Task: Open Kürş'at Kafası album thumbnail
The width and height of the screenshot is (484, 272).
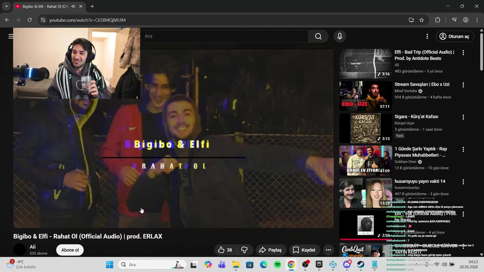Action: point(365,128)
